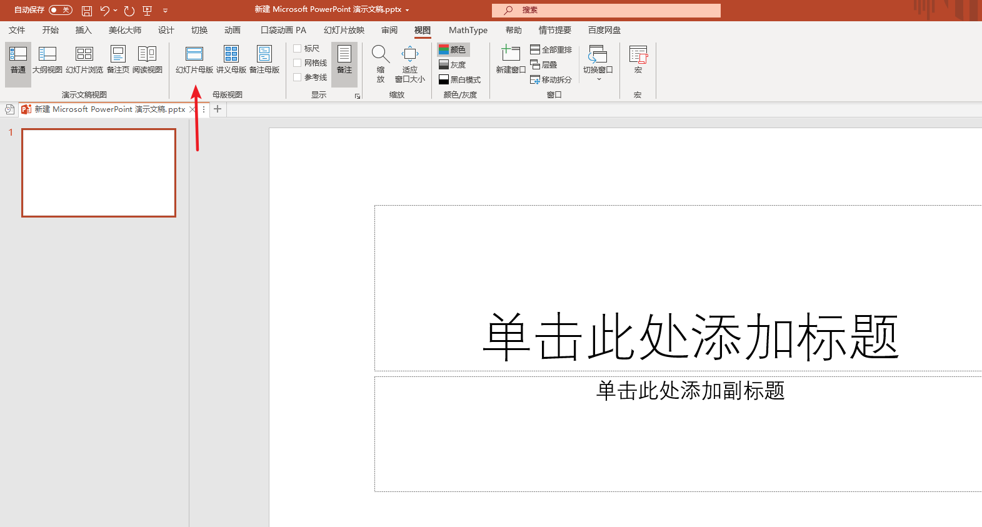Image resolution: width=982 pixels, height=527 pixels.
Task: Enable the Guides checkbox (参考线)
Action: click(298, 77)
